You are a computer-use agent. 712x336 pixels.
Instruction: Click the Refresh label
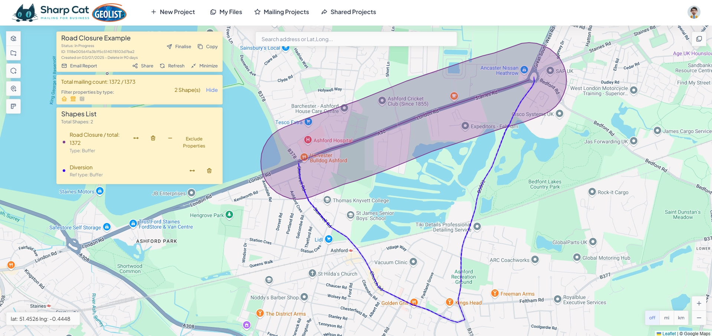point(176,66)
